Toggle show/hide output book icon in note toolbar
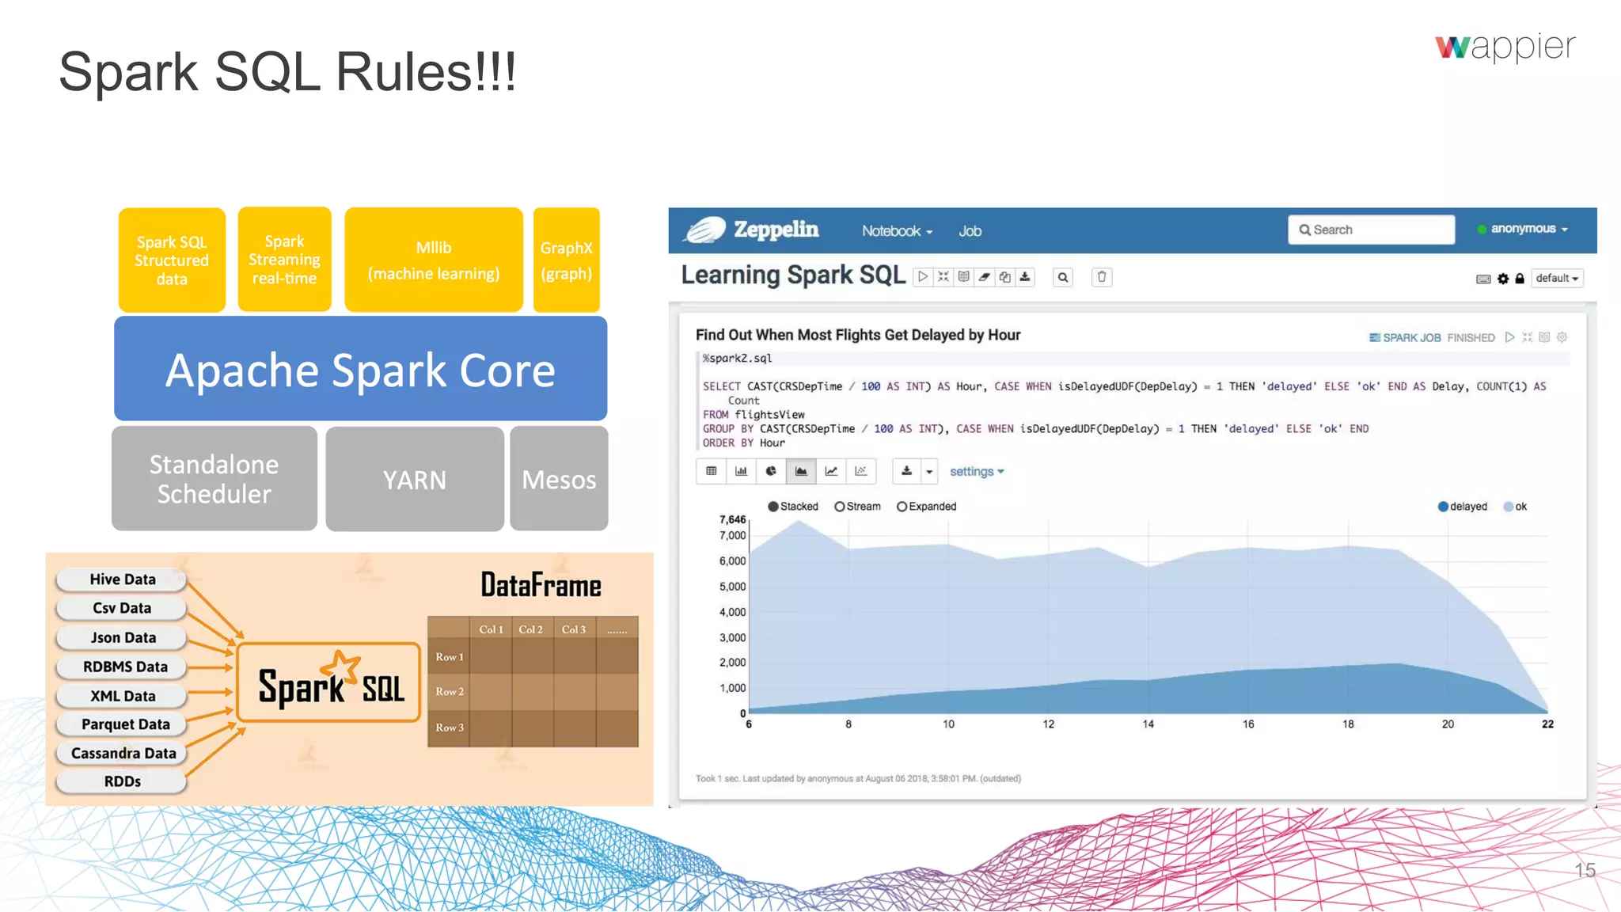The height and width of the screenshot is (912, 1621). pos(964,277)
